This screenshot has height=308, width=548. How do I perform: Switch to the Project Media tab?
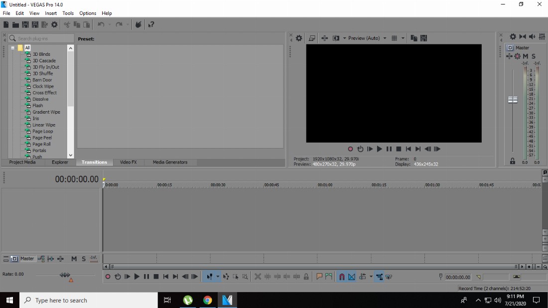22,162
